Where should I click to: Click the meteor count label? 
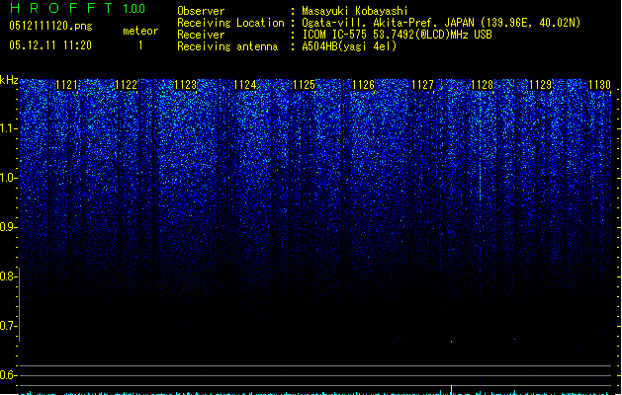coord(140,31)
